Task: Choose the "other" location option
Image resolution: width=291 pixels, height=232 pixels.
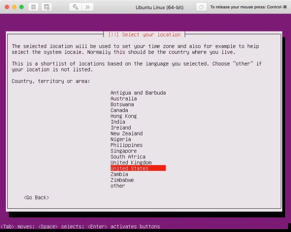Action: [x=118, y=185]
